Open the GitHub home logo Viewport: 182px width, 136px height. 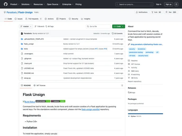coord(6,4)
